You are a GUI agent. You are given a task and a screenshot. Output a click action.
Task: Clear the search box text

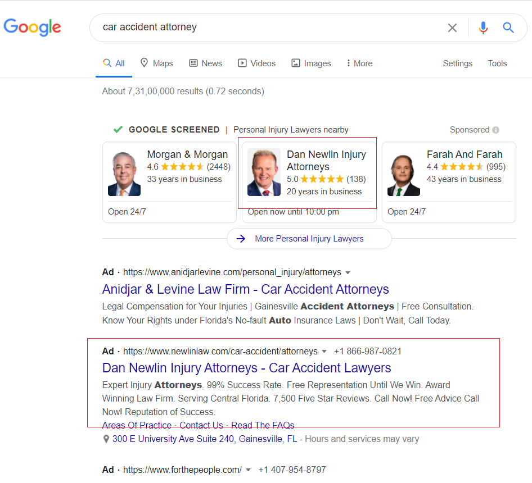pos(452,28)
